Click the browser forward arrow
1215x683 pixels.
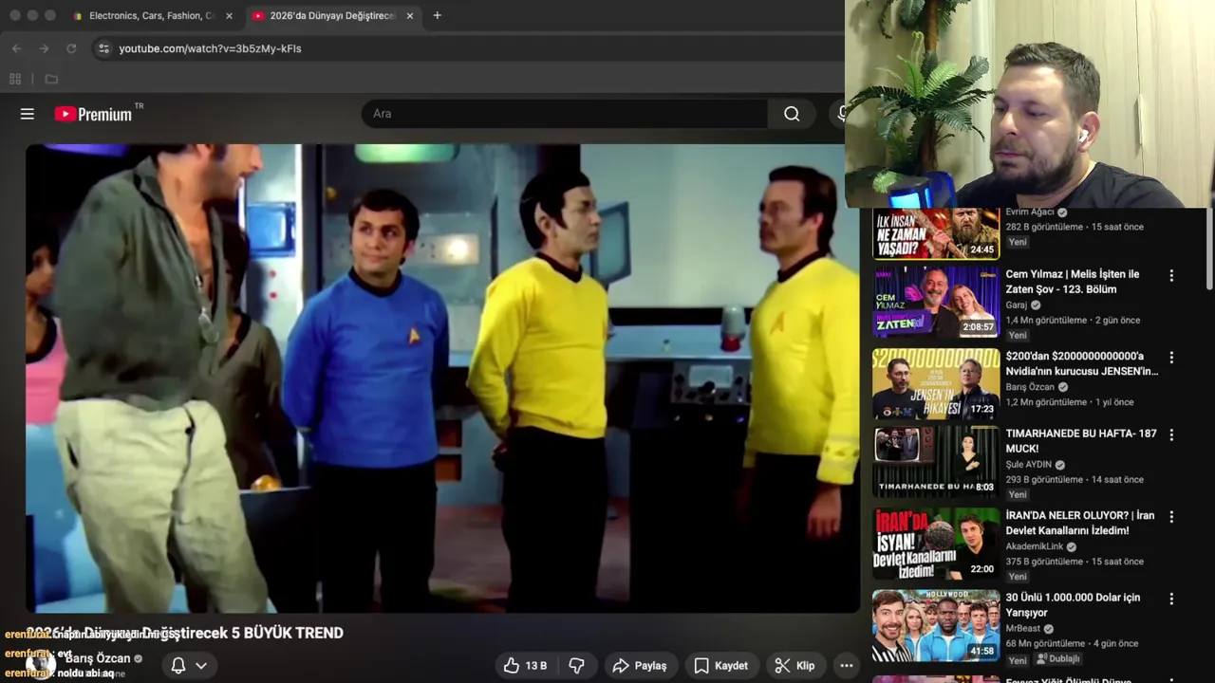tap(44, 48)
